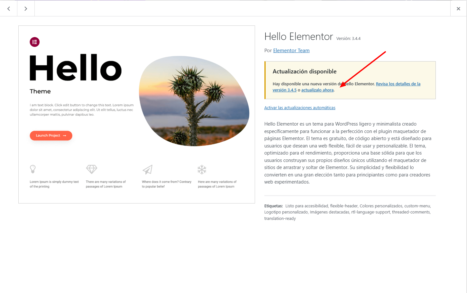Click the red Elementor logo in preview
The width and height of the screenshot is (467, 293).
click(x=35, y=42)
